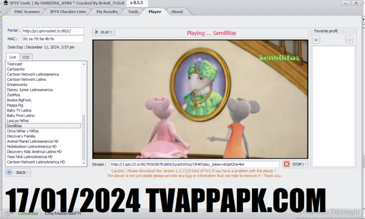Click the MAC address input field
Screen dimensions: 365x219
pyautogui.click(x=53, y=39)
